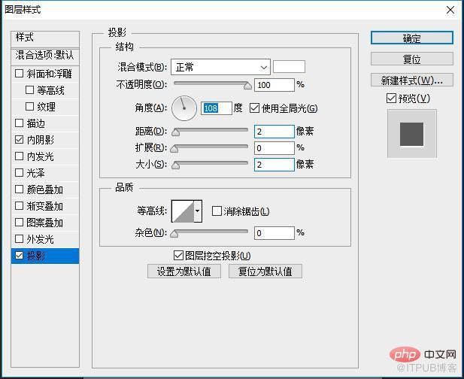Click the 杂色 value field

pyautogui.click(x=274, y=233)
